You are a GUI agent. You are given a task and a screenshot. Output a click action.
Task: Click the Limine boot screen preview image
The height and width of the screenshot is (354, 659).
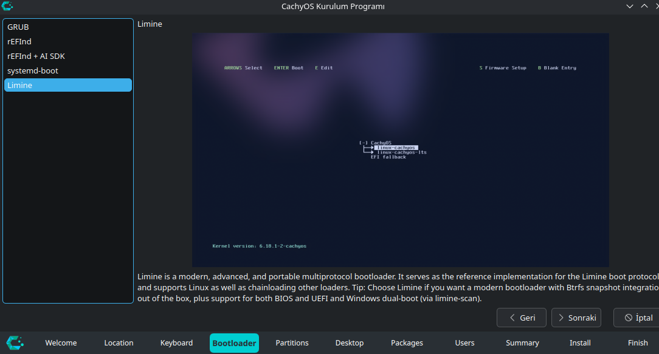(401, 150)
